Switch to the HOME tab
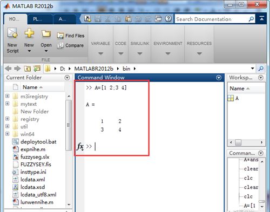The height and width of the screenshot is (212, 270). pos(15,19)
